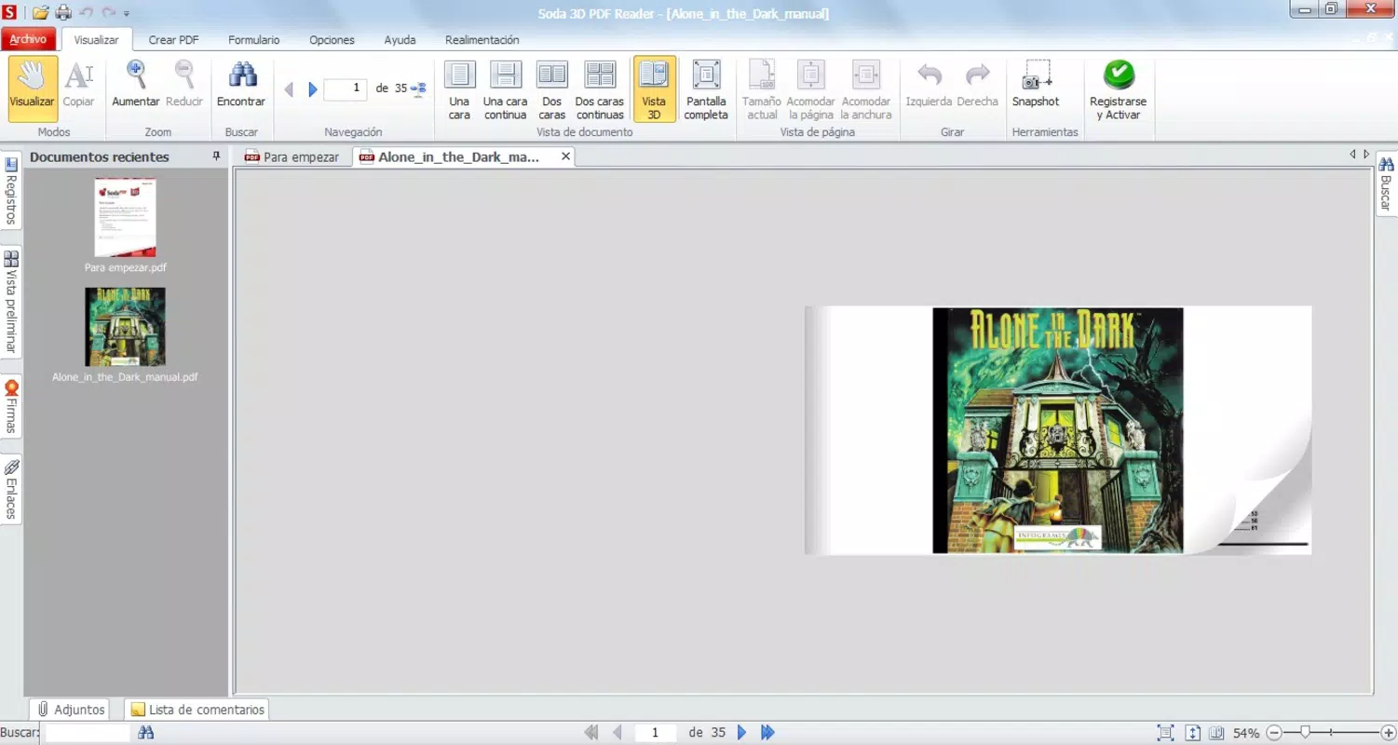Click Acomodar la página fit option

coord(810,88)
